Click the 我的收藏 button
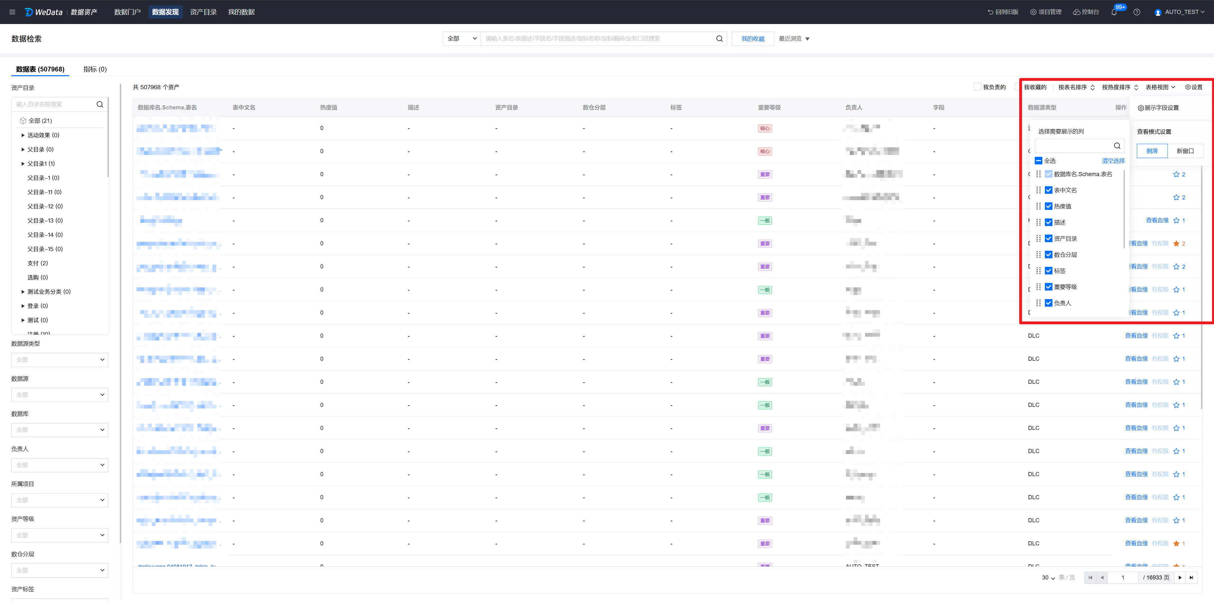1214x601 pixels. tap(753, 39)
